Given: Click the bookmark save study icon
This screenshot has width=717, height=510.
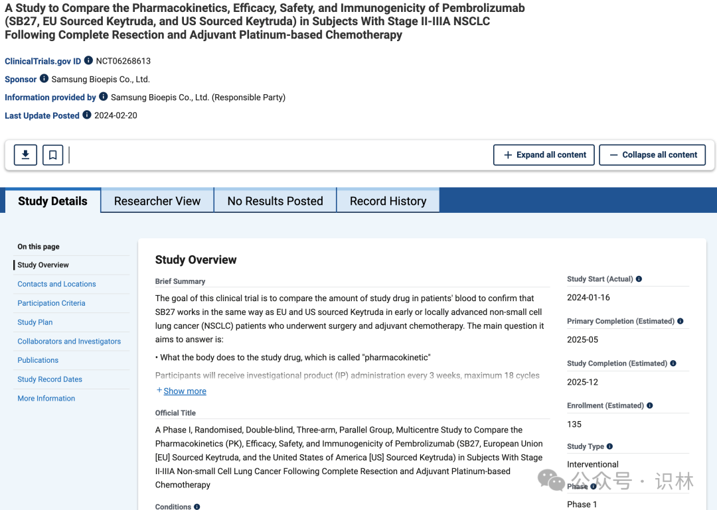Looking at the screenshot, I should (53, 155).
